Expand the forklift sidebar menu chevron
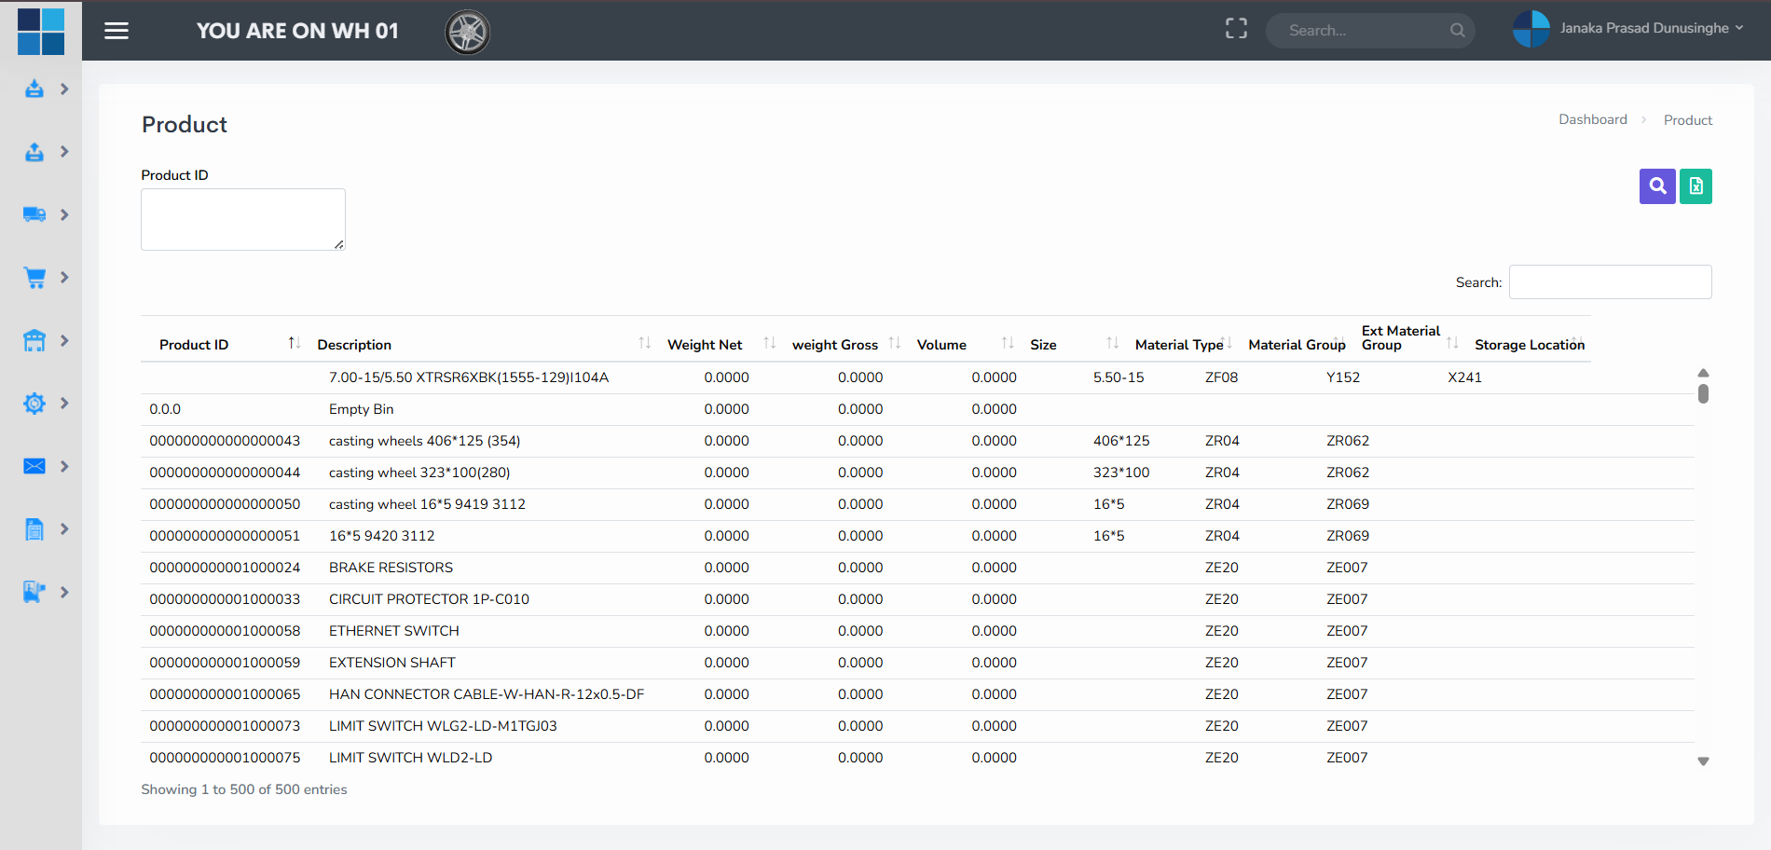1771x850 pixels. (64, 592)
